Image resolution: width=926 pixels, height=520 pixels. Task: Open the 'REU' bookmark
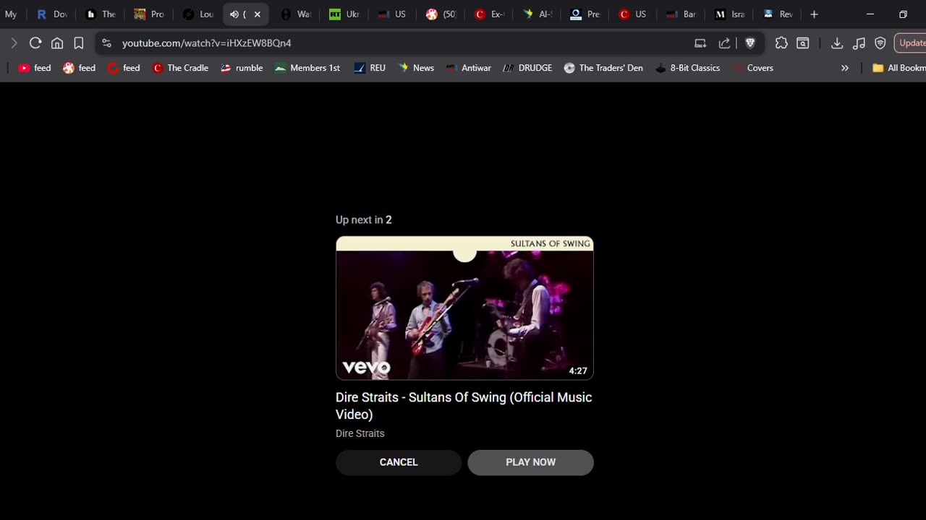pos(370,68)
